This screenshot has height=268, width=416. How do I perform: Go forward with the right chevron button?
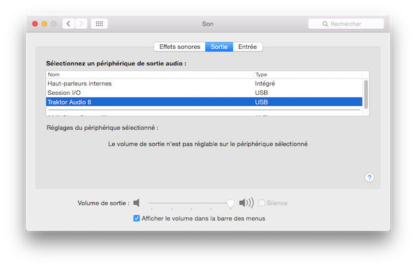(x=81, y=24)
